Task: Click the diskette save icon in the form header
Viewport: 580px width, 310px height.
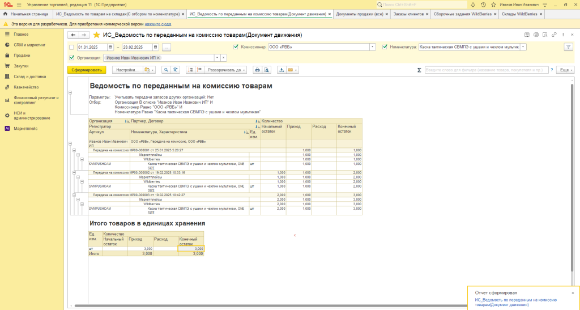Action: (527, 35)
